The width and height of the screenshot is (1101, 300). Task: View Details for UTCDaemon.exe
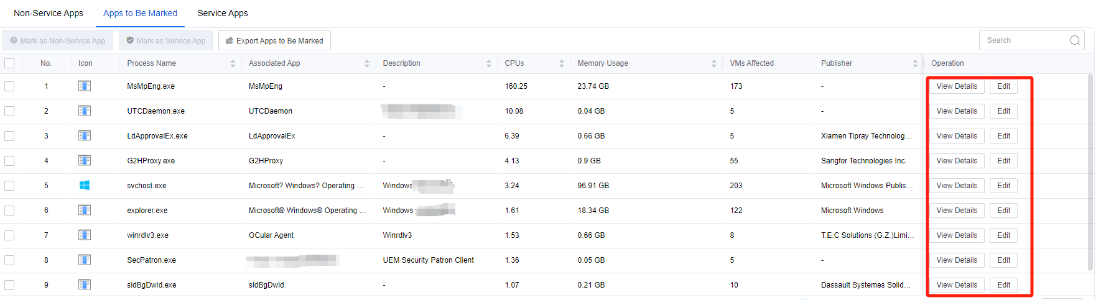(957, 111)
